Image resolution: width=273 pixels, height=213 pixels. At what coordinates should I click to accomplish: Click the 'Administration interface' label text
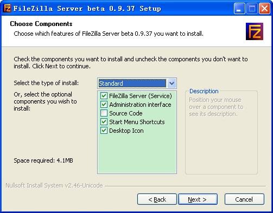[140, 105]
